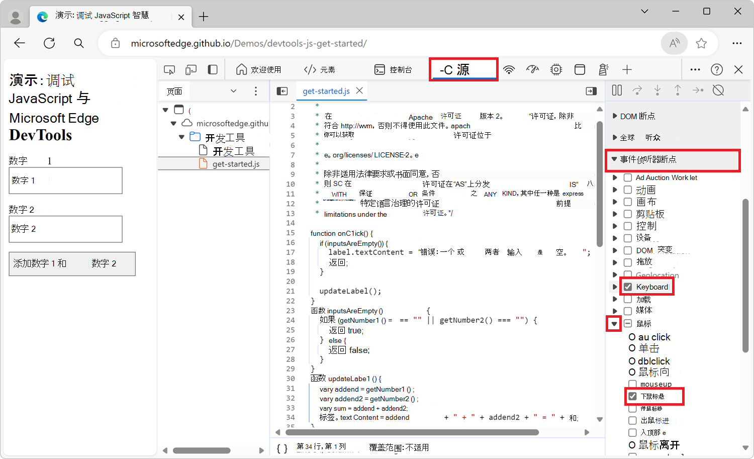The height and width of the screenshot is (459, 754).
Task: Open DevTools settings gear icon
Action: point(556,69)
